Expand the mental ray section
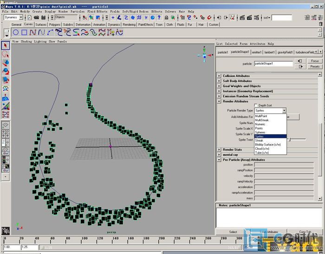Image resolution: width=325 pixels, height=254 pixels. [219, 155]
